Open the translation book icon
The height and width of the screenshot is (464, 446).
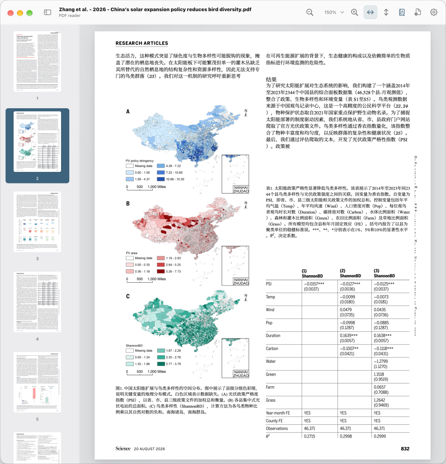[x=402, y=12]
